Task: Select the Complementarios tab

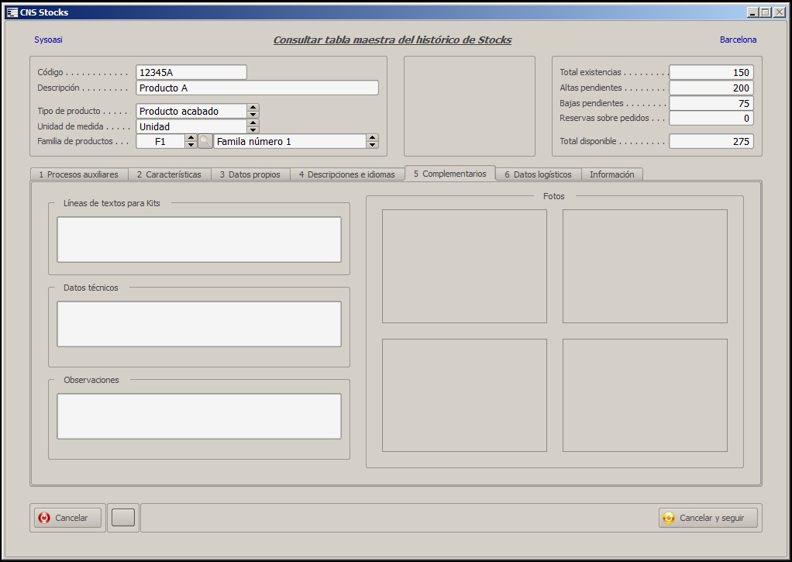Action: tap(450, 174)
